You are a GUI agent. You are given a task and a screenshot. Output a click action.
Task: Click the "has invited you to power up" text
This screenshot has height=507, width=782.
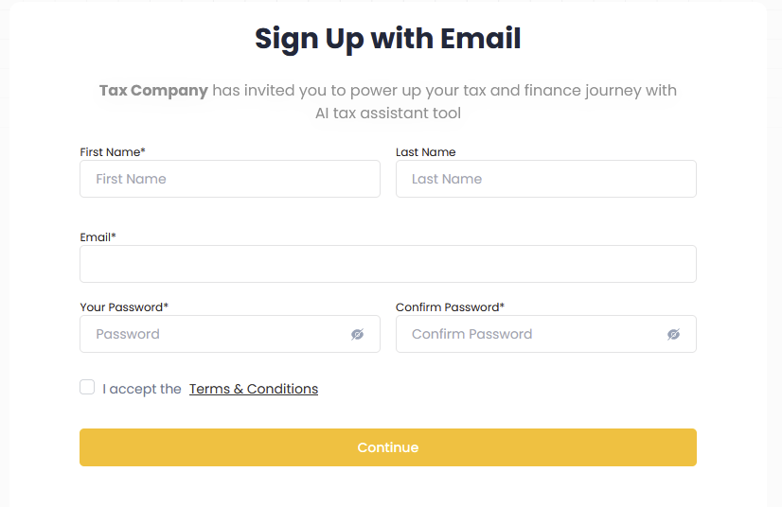tap(312, 91)
